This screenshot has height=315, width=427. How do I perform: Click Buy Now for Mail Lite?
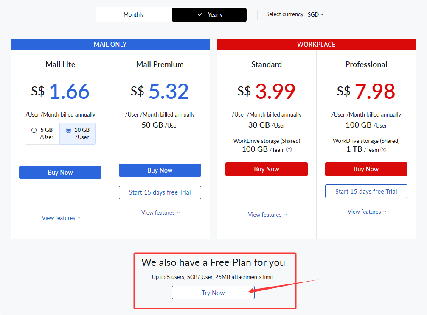coord(60,173)
